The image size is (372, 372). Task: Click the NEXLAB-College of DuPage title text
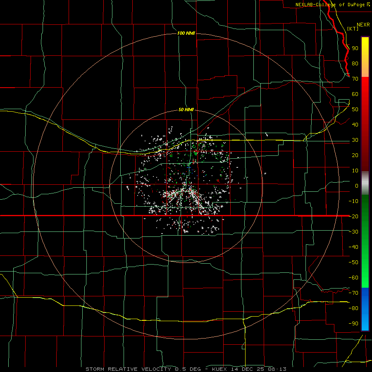tap(330, 5)
